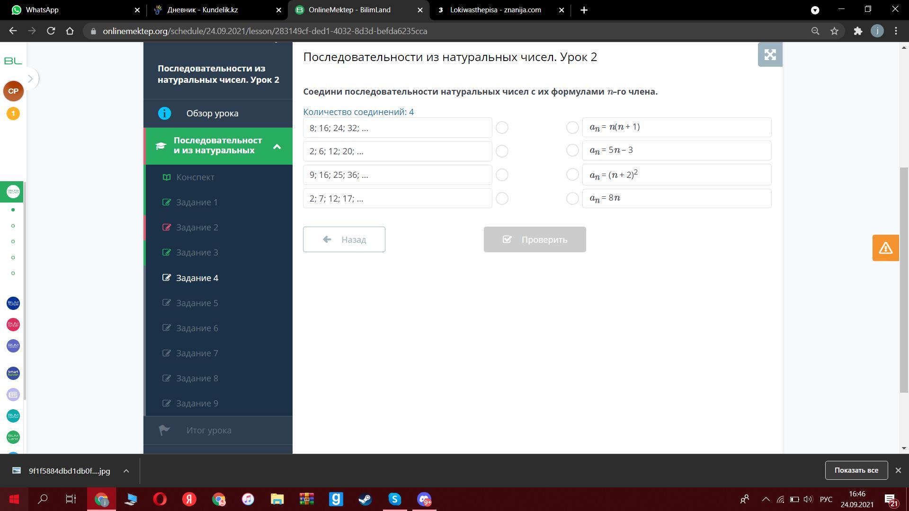Viewport: 909px width, 511px height.
Task: Select the connector next to 8; 16; 24; 32
Action: pyautogui.click(x=502, y=128)
